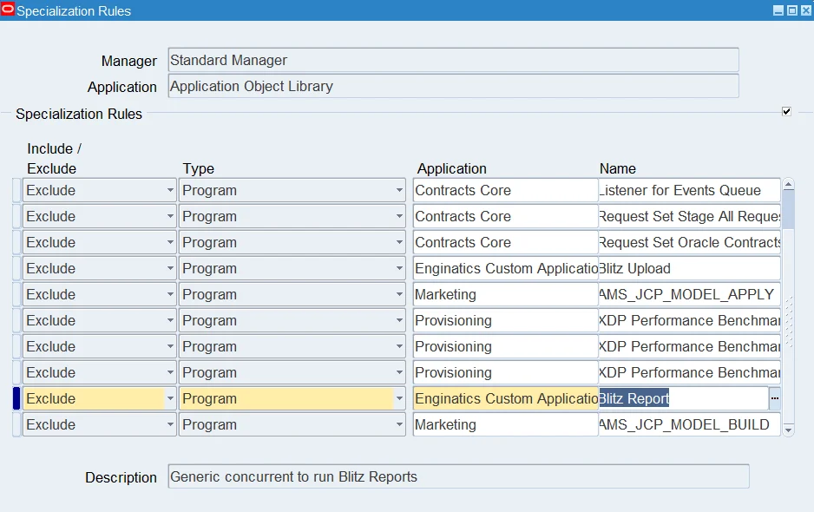Select the AMS_JCP_MODEL_BUILD name field
Viewport: 814px width, 512px height.
689,424
